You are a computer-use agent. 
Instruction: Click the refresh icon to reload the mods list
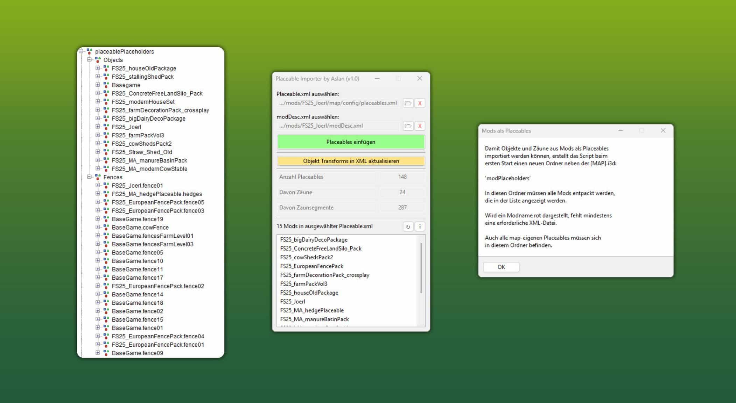point(408,226)
